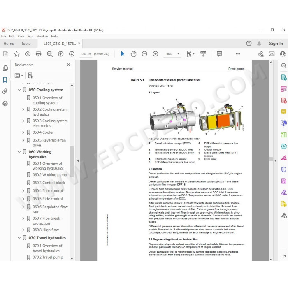Open the Window menu

click(42, 36)
